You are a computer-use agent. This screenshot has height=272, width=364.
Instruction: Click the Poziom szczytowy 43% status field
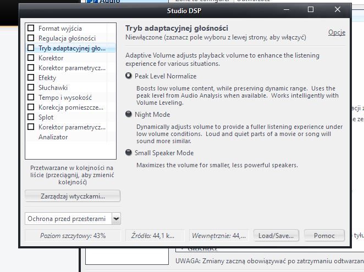tap(73, 236)
